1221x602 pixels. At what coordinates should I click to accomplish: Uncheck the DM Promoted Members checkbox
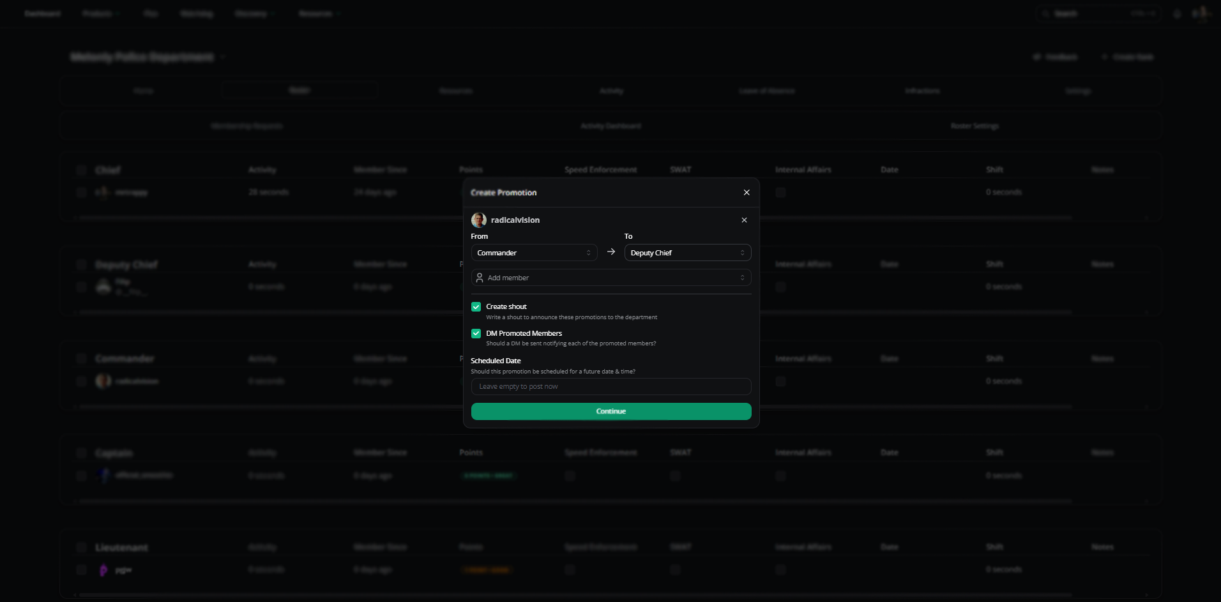pyautogui.click(x=476, y=333)
